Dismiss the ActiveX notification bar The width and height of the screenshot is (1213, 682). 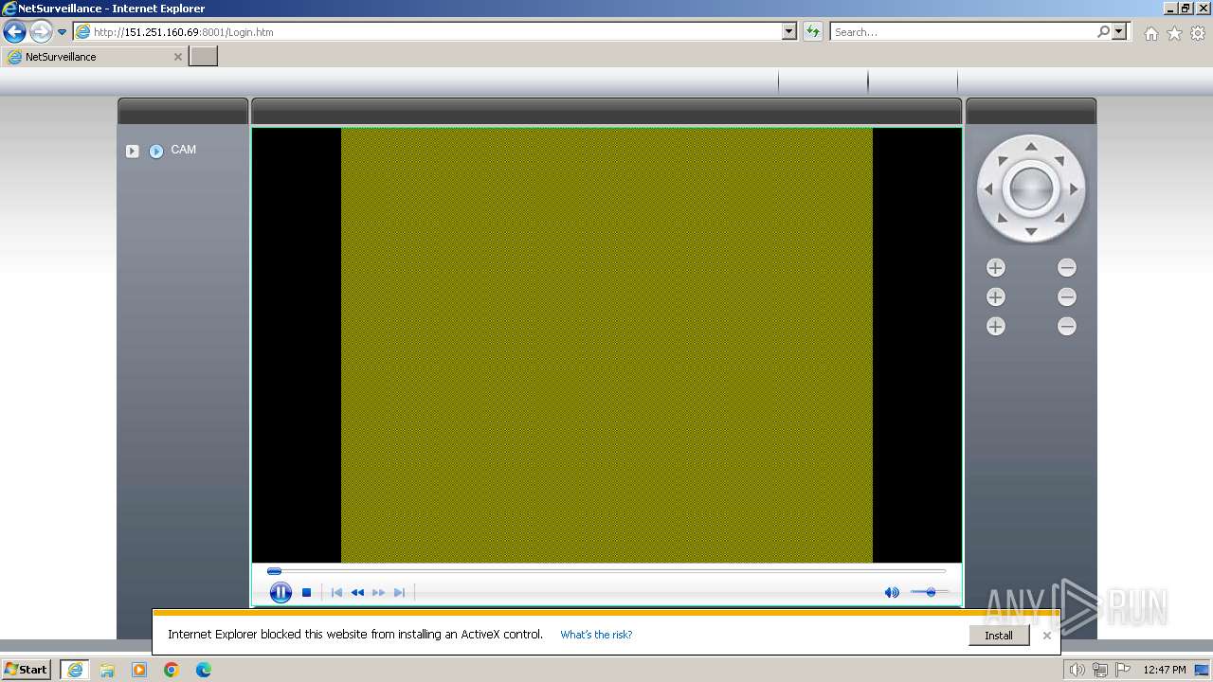1046,636
